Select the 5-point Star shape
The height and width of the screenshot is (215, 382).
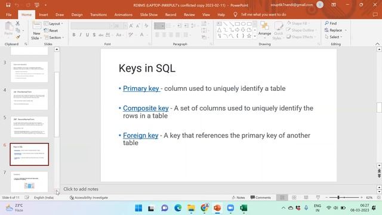coord(249,36)
